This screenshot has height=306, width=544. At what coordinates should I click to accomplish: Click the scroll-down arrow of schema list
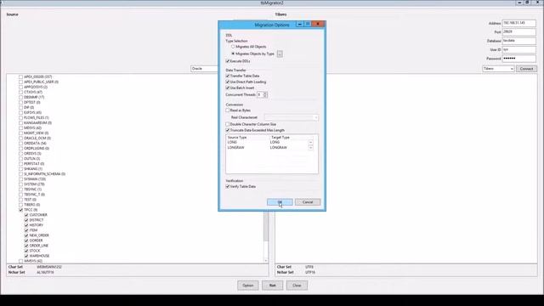[266, 261]
